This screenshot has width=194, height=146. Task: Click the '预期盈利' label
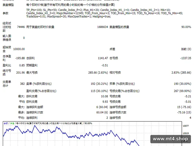(x=32, y=65)
